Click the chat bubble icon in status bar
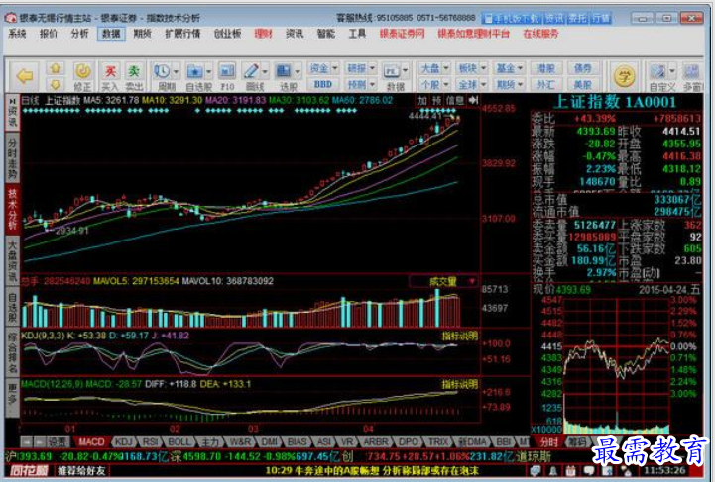This screenshot has width=715, height=482. click(536, 471)
